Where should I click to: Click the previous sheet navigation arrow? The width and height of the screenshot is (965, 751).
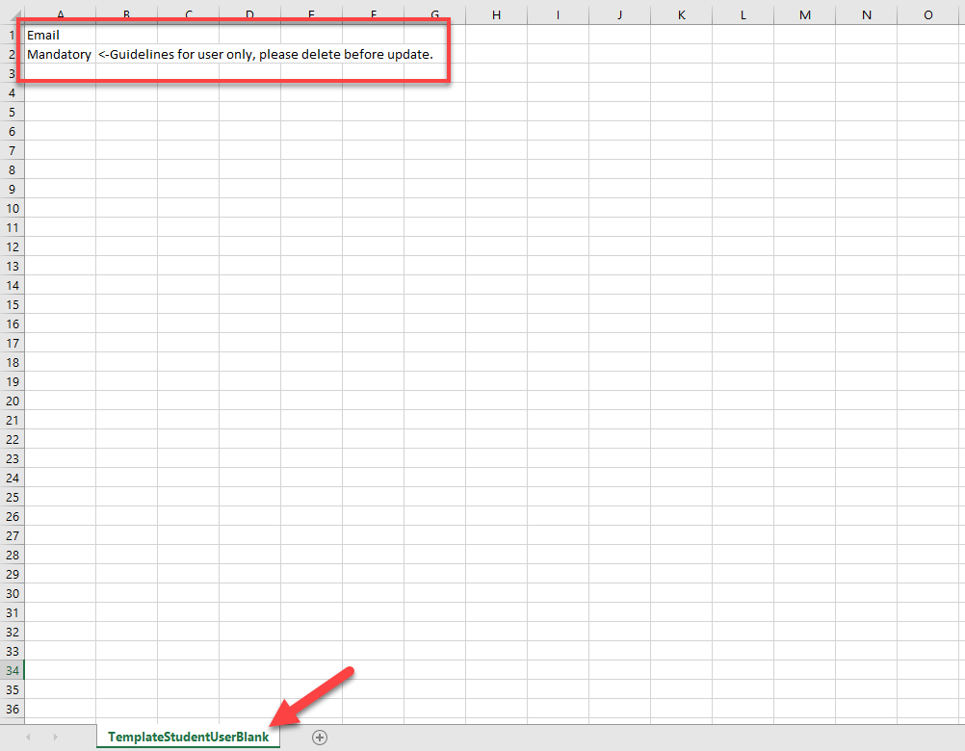pos(28,737)
